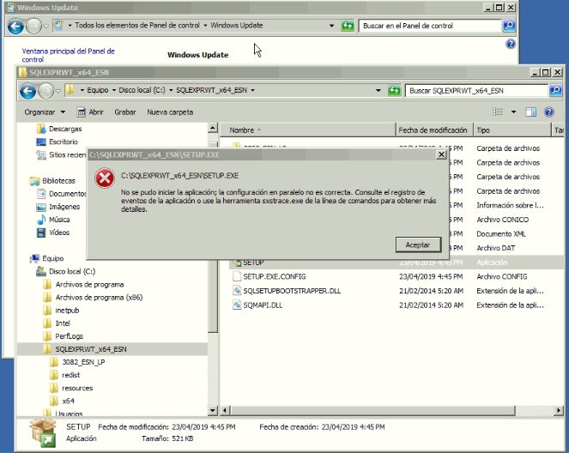Screen dimensions: 569x453
Task: Select Descargas in the navigation pane
Action: [59, 129]
